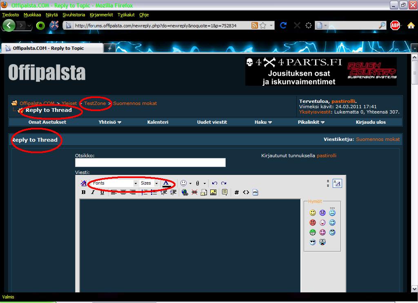Image resolution: width=418 pixels, height=303 pixels.
Task: Click the Adblock Plus ABP icon
Action: click(x=395, y=25)
